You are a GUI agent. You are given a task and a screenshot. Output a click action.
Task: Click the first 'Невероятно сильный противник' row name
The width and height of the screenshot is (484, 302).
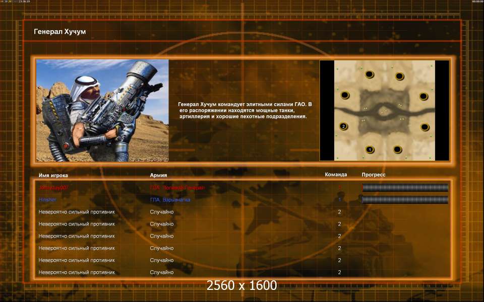point(77,212)
